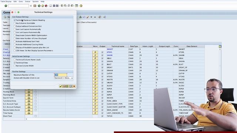Click the green Back arrow icon
Viewport: 237px width, 133px height.
point(39,6)
